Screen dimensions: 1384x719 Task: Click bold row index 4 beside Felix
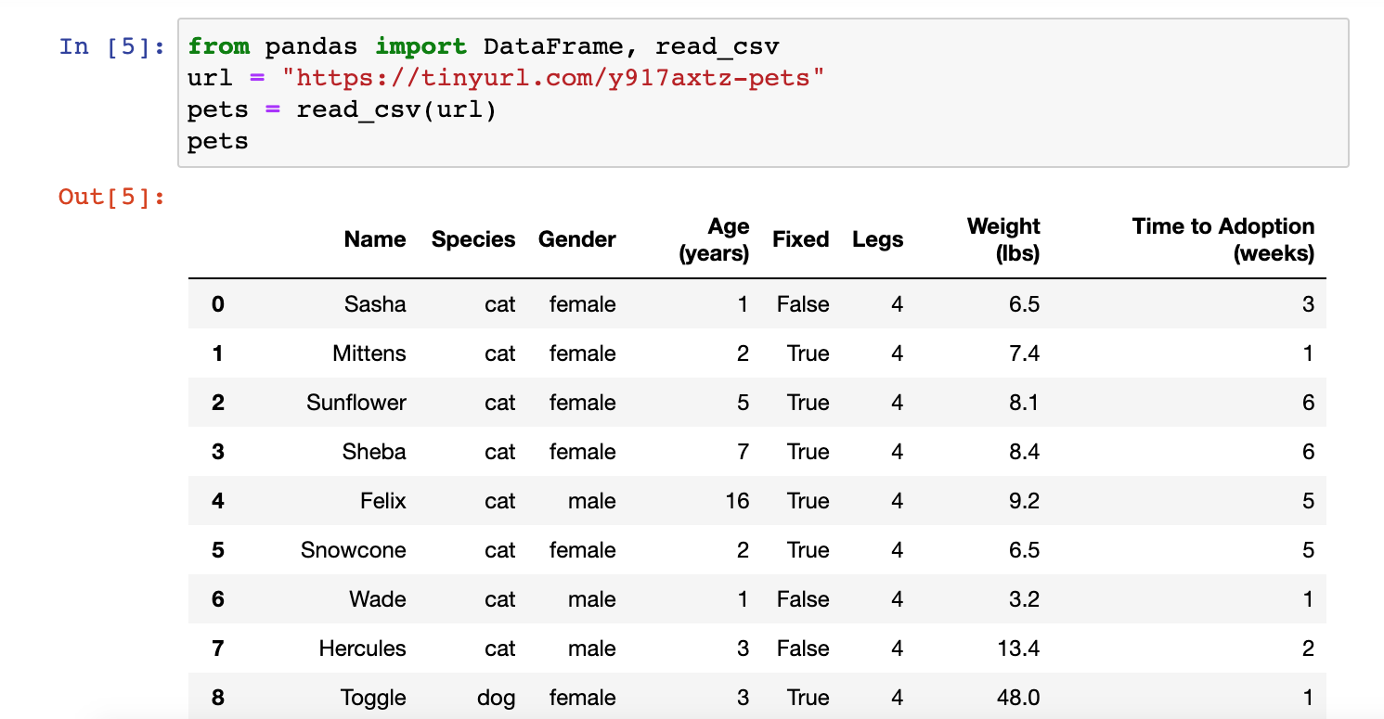[218, 501]
